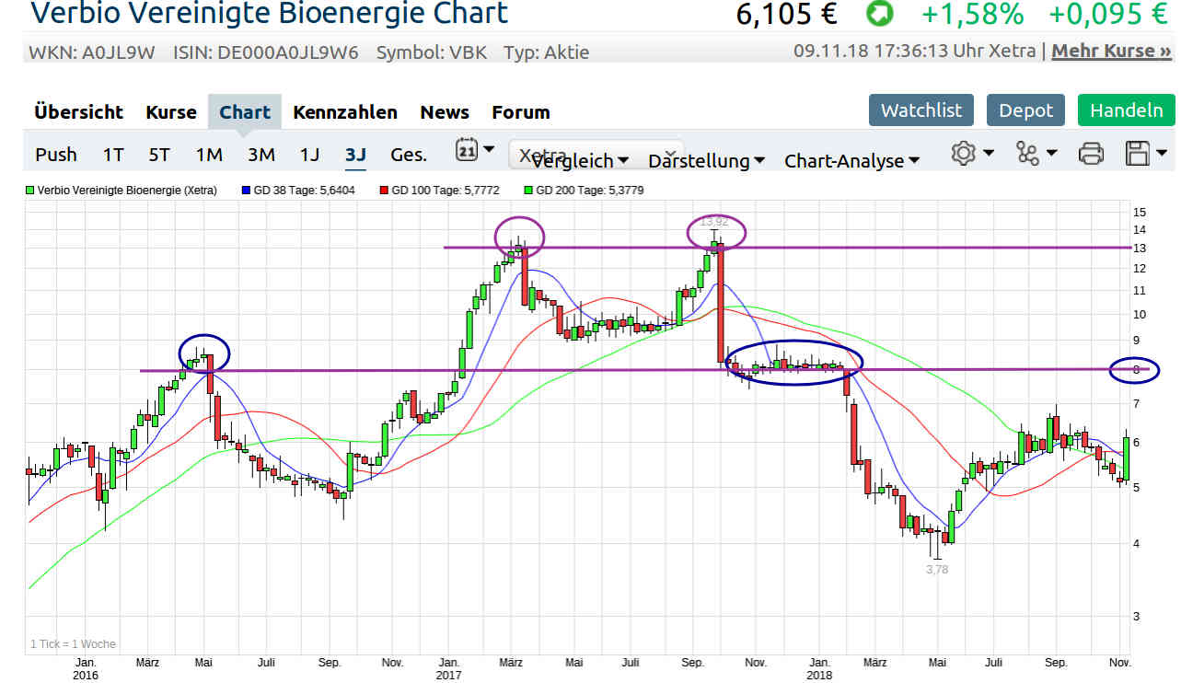Switch to the Übersicht tab

pos(78,112)
